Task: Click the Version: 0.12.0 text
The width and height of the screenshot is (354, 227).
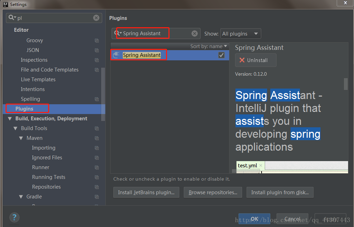Action: [x=251, y=74]
